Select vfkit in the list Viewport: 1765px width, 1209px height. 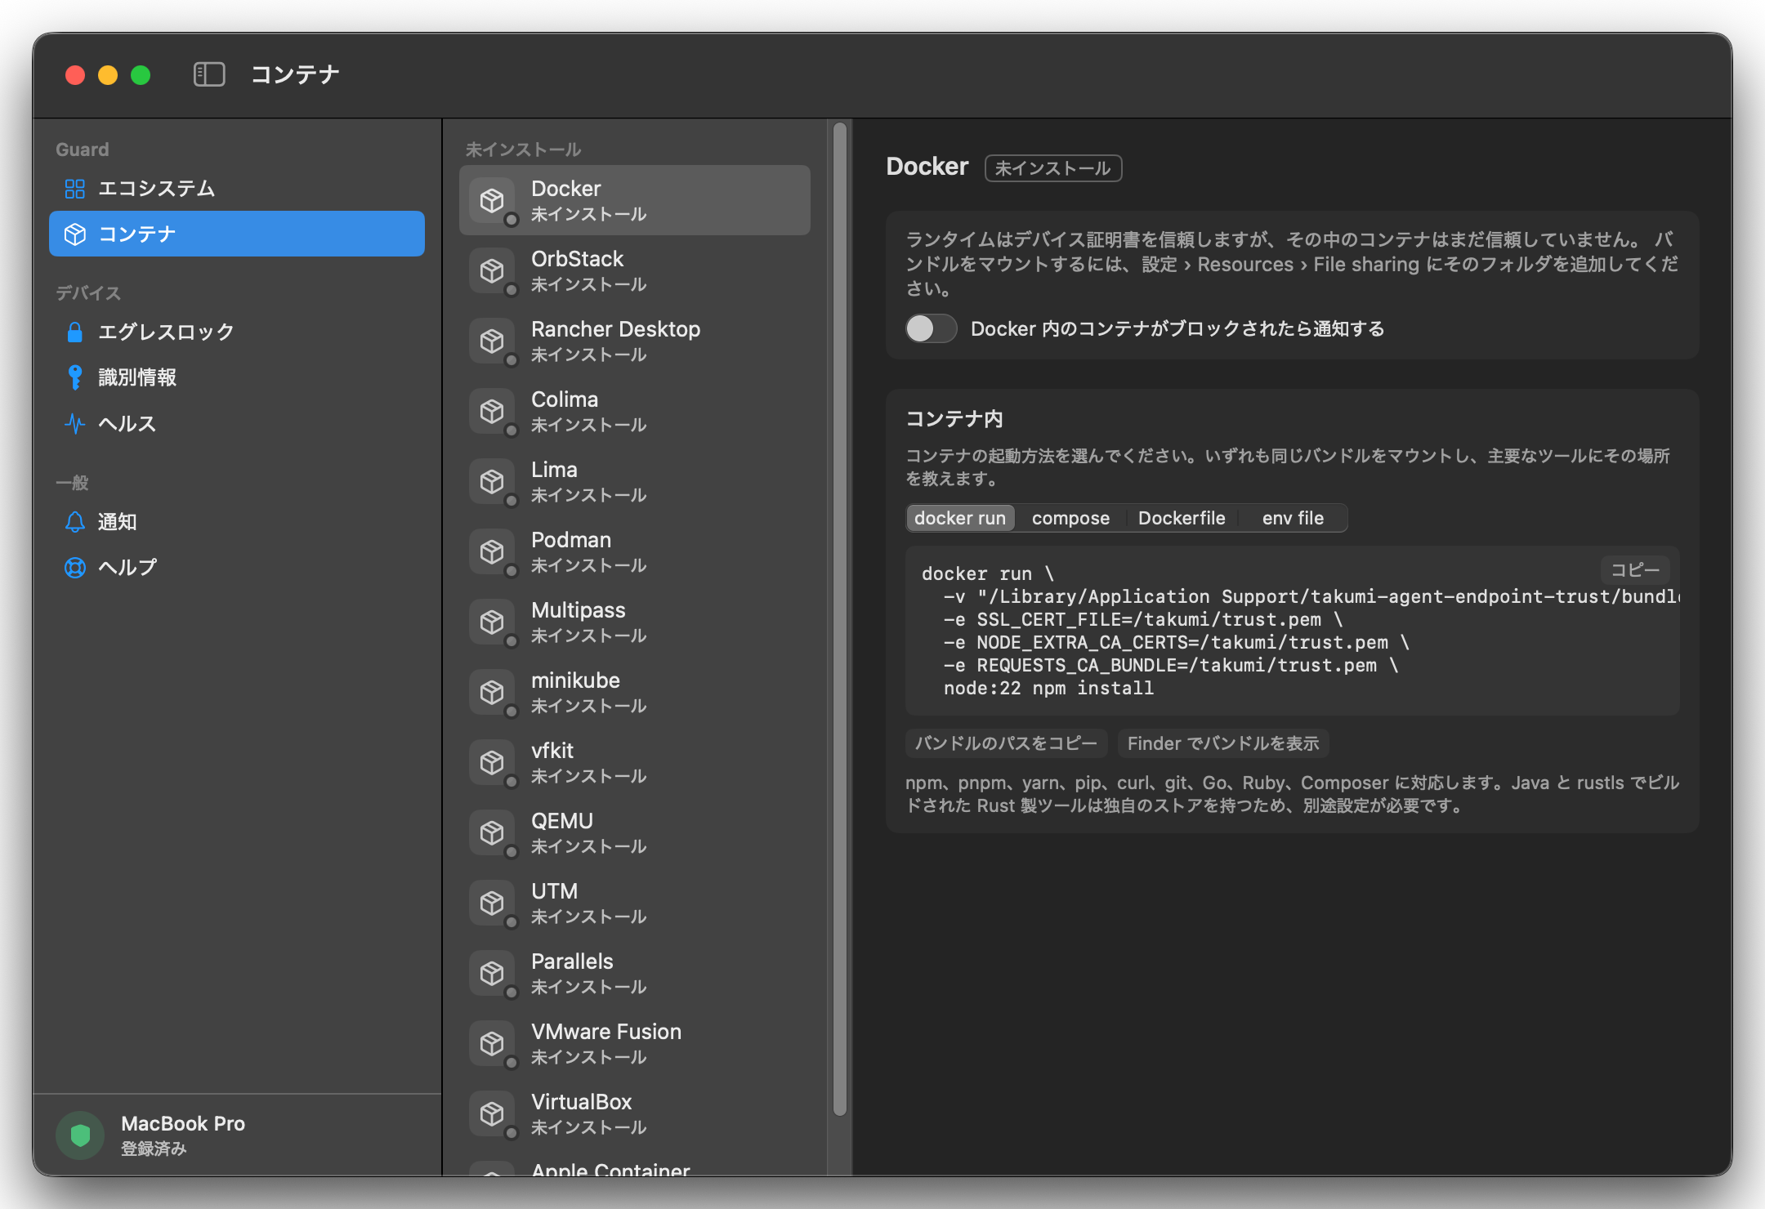coord(635,762)
